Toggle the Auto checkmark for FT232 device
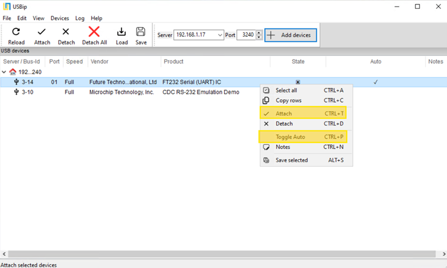 (x=375, y=82)
